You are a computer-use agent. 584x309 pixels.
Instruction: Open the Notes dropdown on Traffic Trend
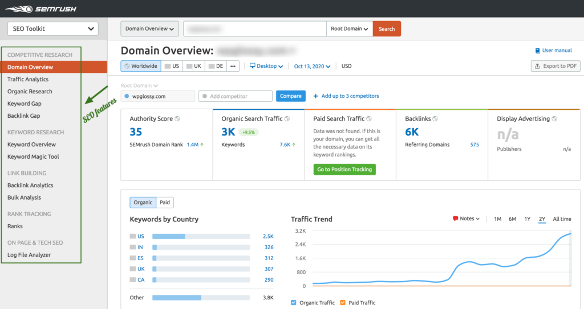467,219
